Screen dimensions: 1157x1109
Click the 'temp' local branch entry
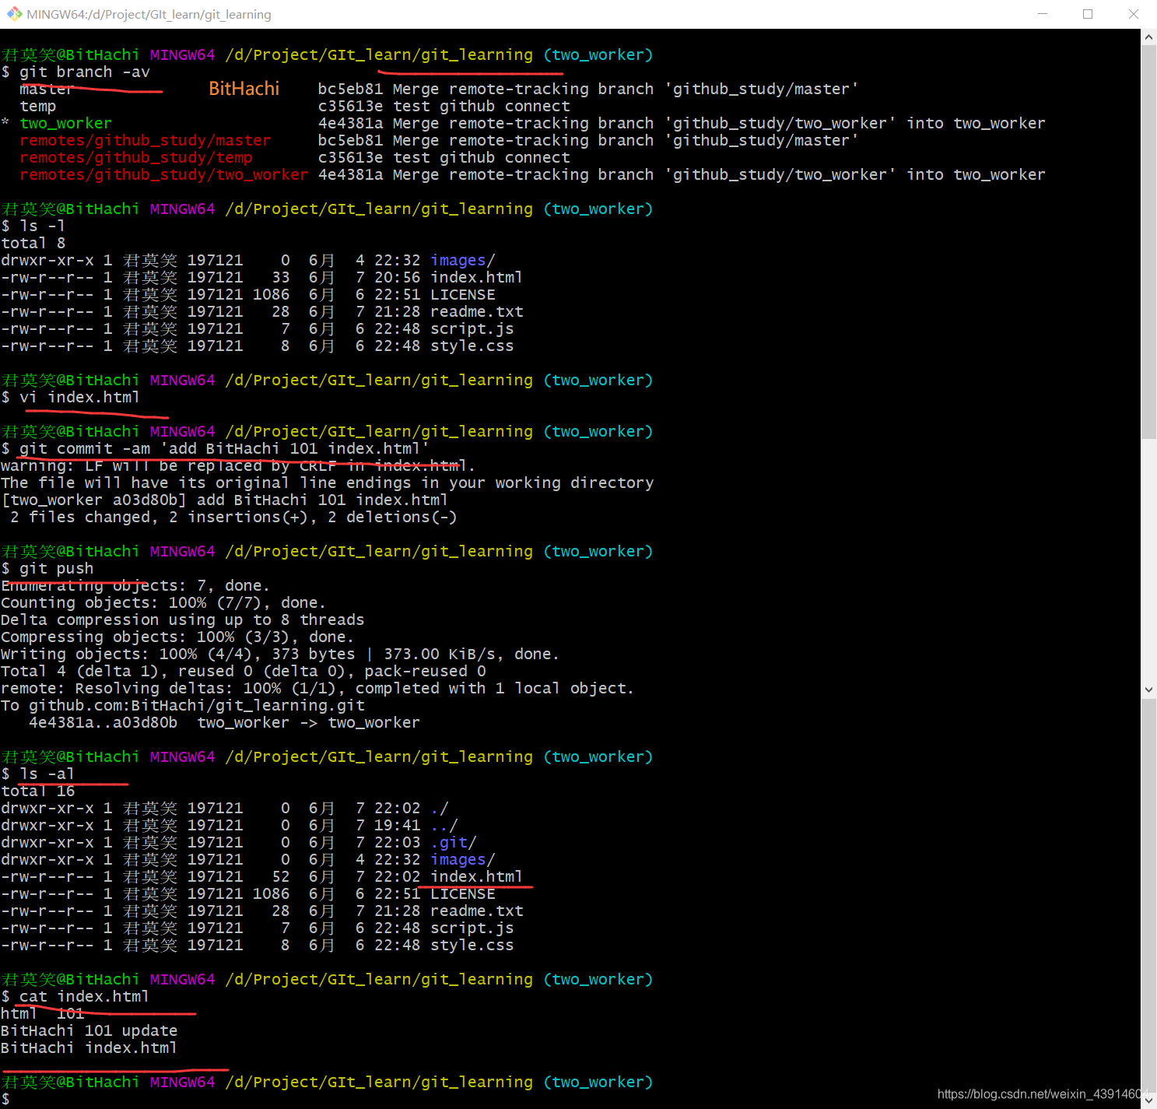[x=38, y=107]
